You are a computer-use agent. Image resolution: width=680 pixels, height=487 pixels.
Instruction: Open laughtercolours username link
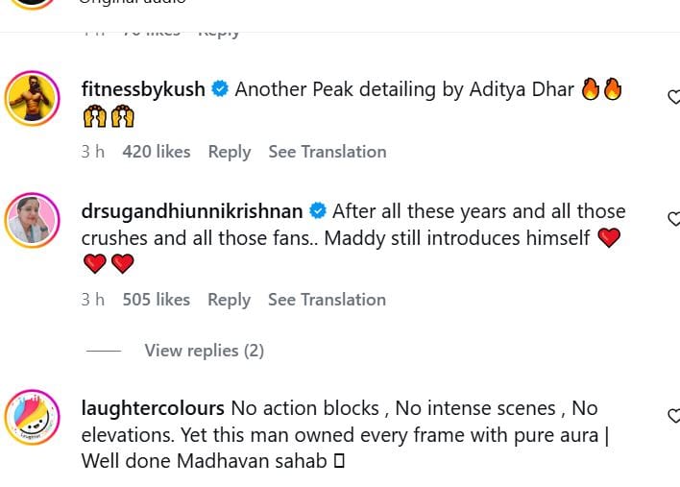154,408
